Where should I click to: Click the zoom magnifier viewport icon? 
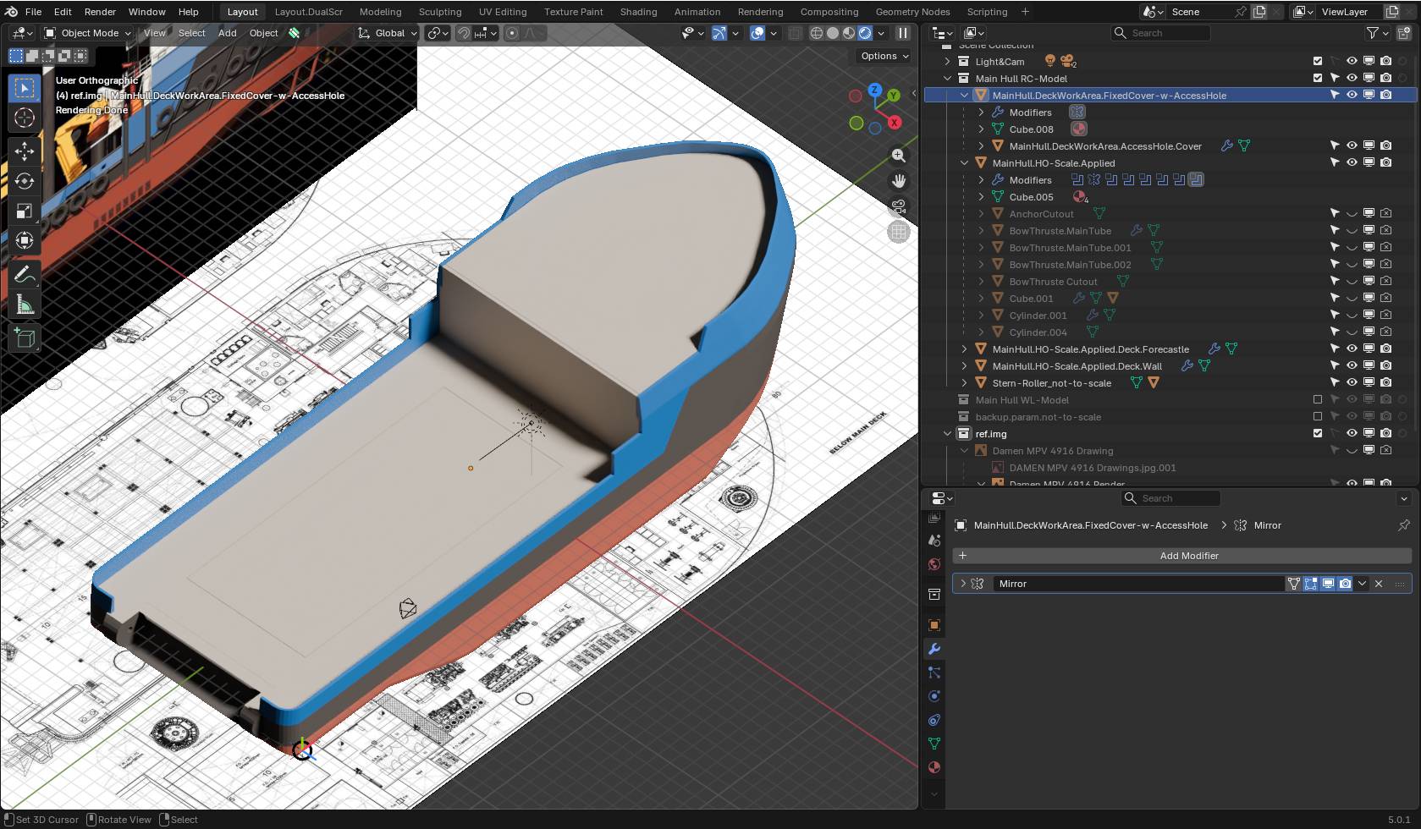[x=898, y=156]
